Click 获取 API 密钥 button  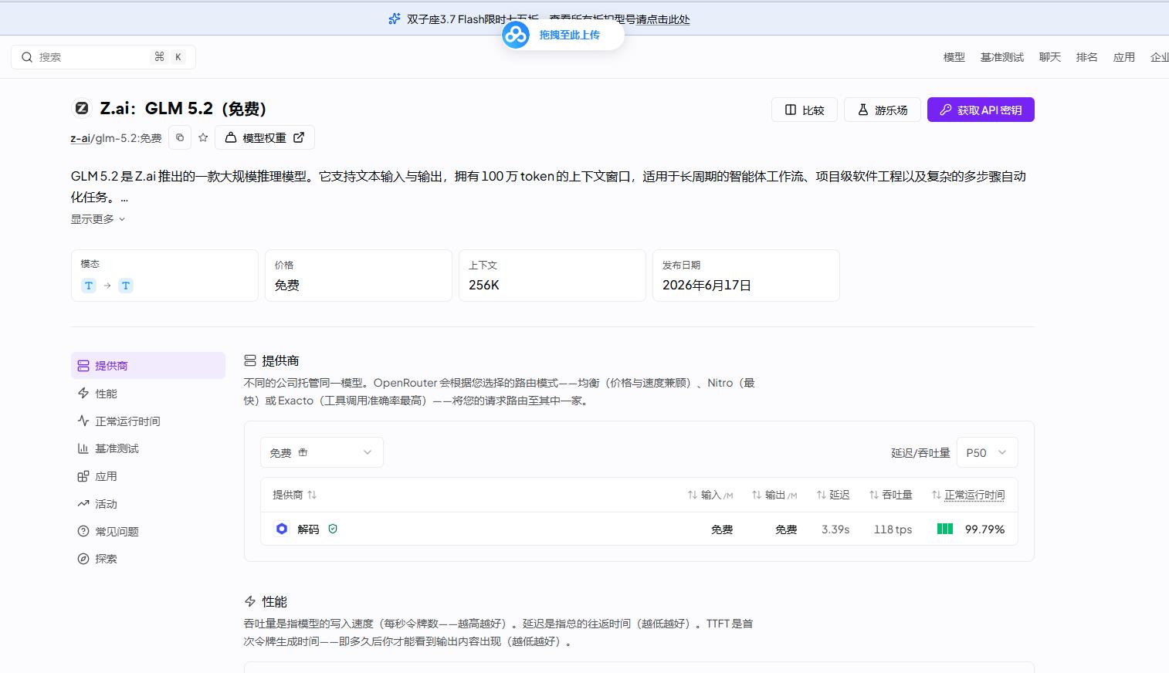(x=981, y=110)
